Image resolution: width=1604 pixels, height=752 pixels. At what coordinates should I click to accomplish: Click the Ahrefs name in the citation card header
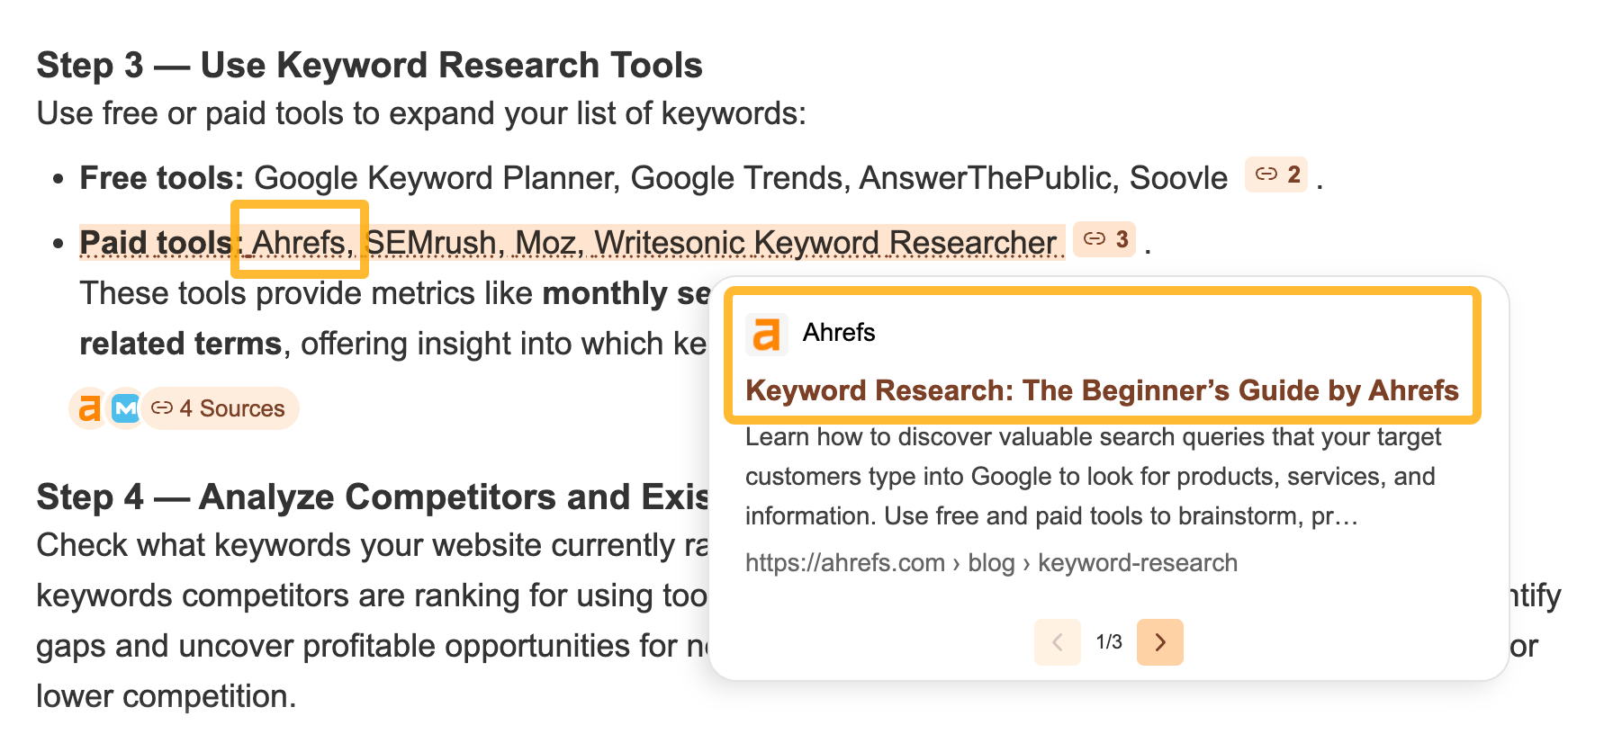click(x=838, y=333)
